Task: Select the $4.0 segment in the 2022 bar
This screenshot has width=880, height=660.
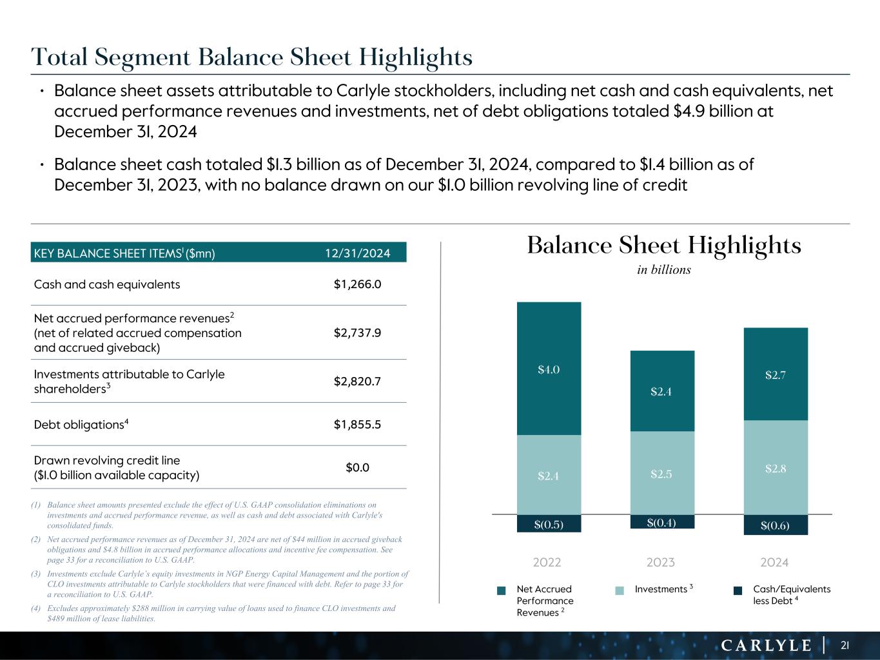Action: click(x=549, y=369)
